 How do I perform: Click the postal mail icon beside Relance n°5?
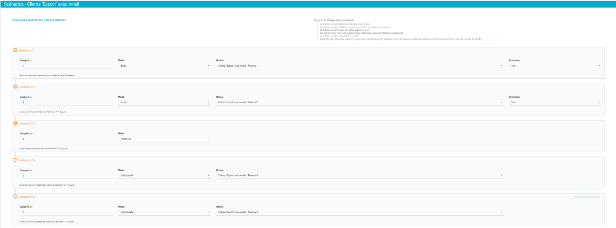point(16,196)
